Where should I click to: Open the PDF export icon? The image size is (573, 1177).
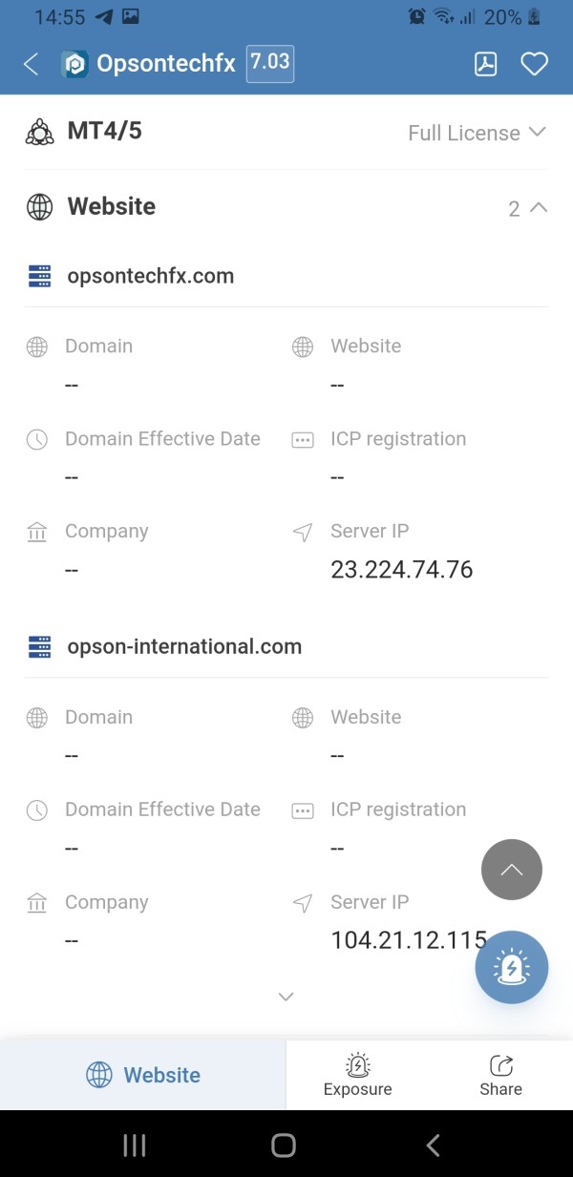486,64
